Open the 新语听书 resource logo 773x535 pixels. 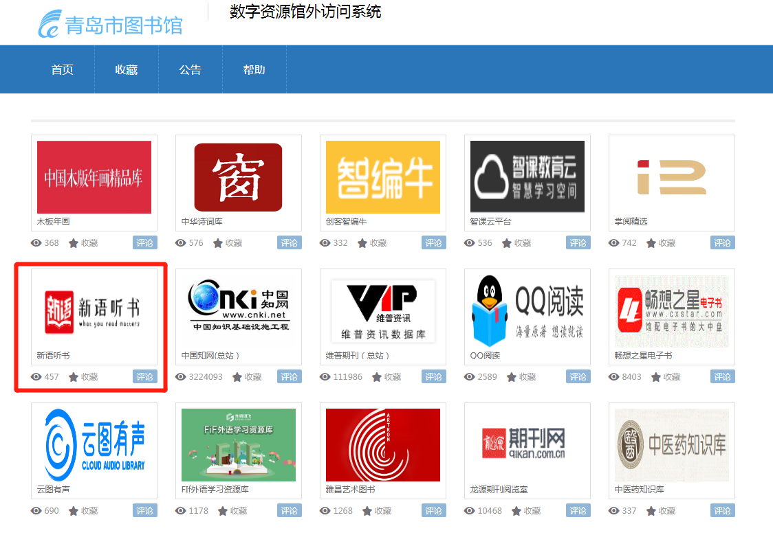pyautogui.click(x=92, y=312)
